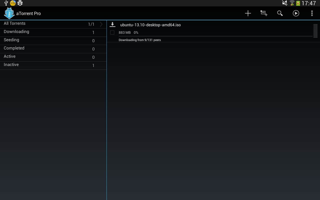Check the ubuntu torrent selection checkbox
Viewport: 320px width, 200px height.
112,32
